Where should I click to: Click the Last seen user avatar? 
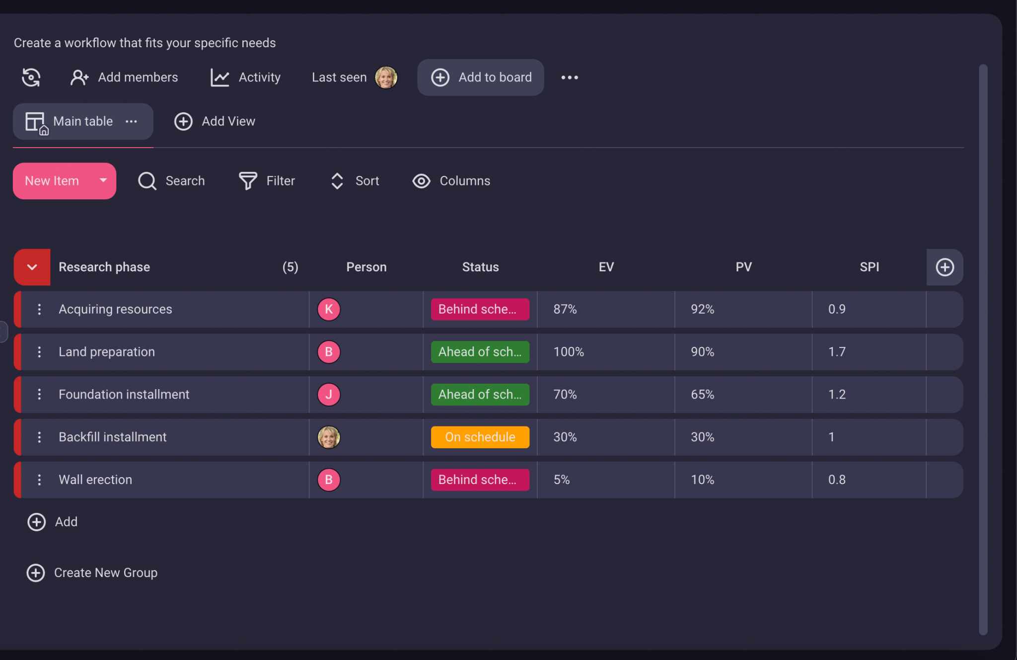click(x=386, y=78)
